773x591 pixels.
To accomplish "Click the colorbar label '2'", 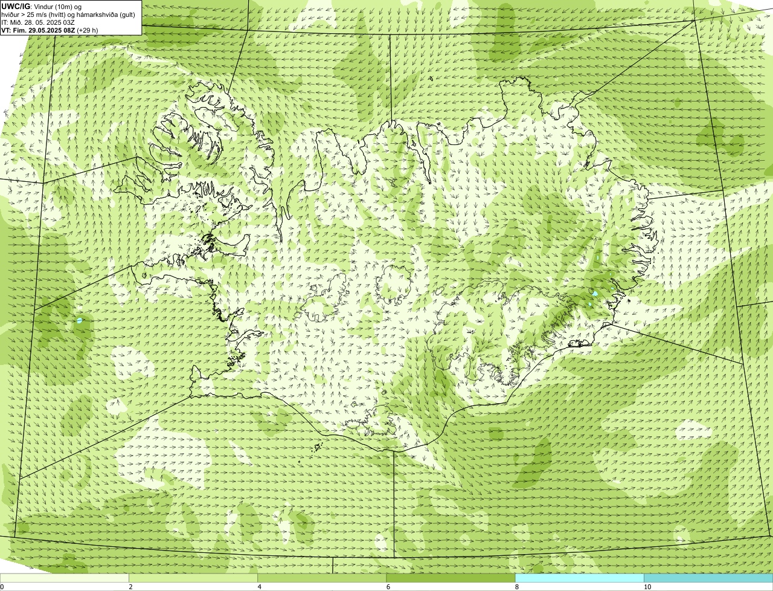I will [130, 587].
